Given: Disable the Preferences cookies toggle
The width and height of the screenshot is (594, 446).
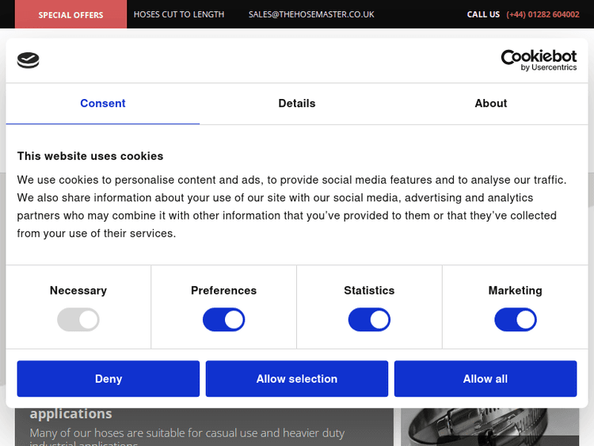Looking at the screenshot, I should [x=223, y=320].
